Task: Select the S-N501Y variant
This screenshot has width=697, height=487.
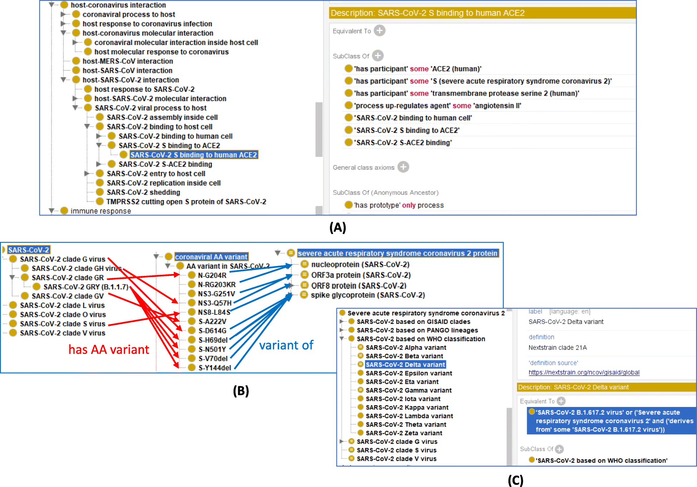Action: [x=212, y=349]
